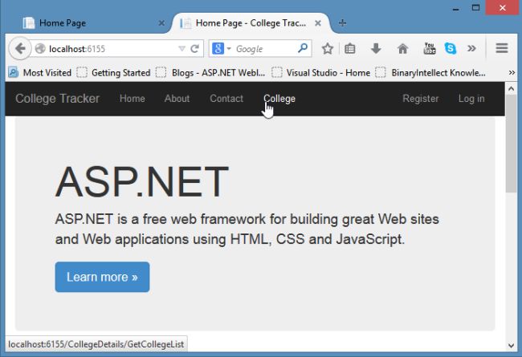Image resolution: width=522 pixels, height=357 pixels.
Task: Open the Register link
Action: pyautogui.click(x=421, y=99)
